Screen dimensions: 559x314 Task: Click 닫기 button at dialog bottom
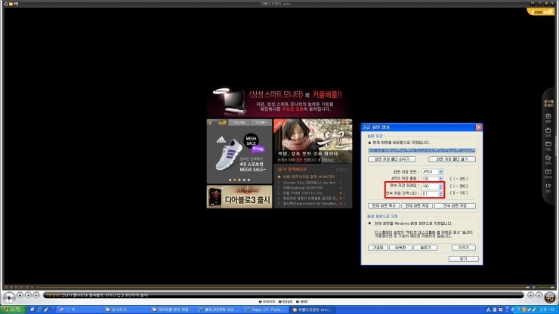point(464,259)
